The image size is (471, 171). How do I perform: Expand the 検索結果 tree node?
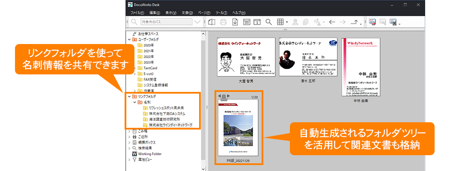click(x=129, y=148)
